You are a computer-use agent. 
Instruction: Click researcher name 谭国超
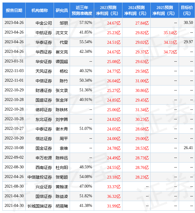[62, 62]
